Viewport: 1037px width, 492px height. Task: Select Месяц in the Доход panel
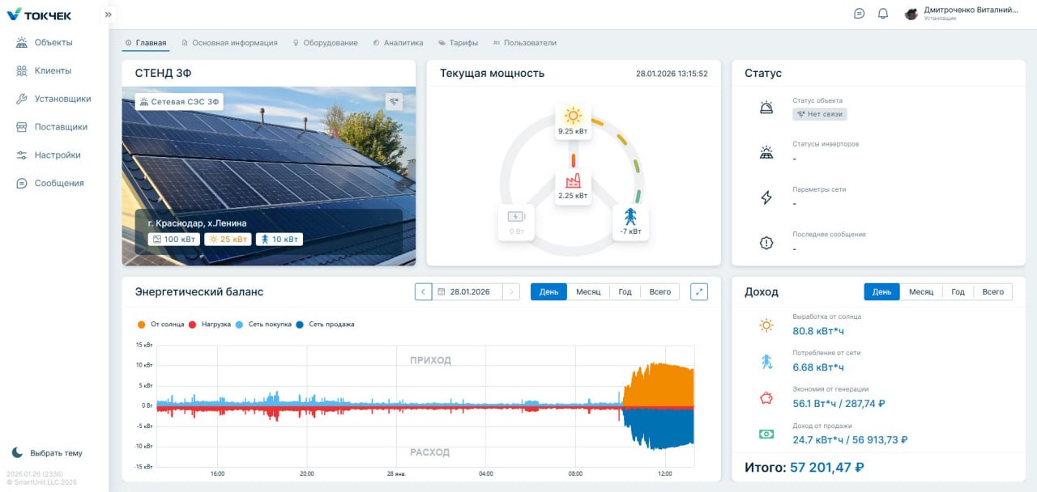click(x=921, y=291)
